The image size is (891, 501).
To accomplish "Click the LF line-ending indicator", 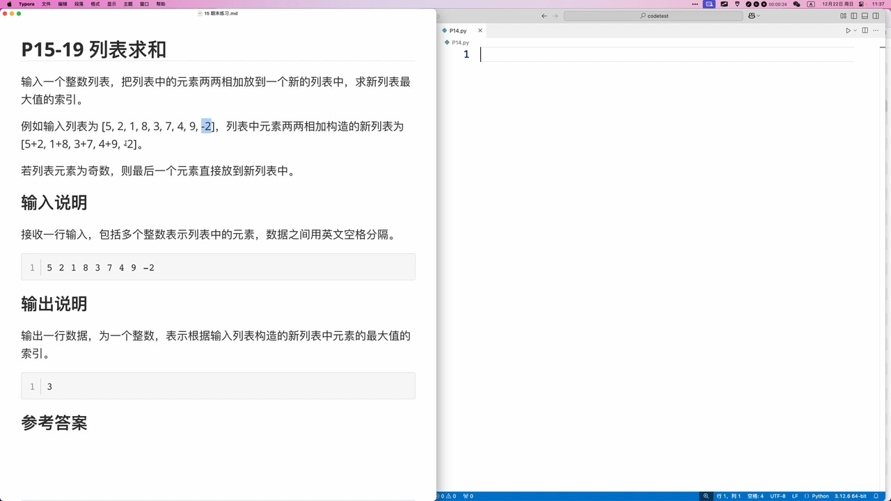I will pos(794,496).
